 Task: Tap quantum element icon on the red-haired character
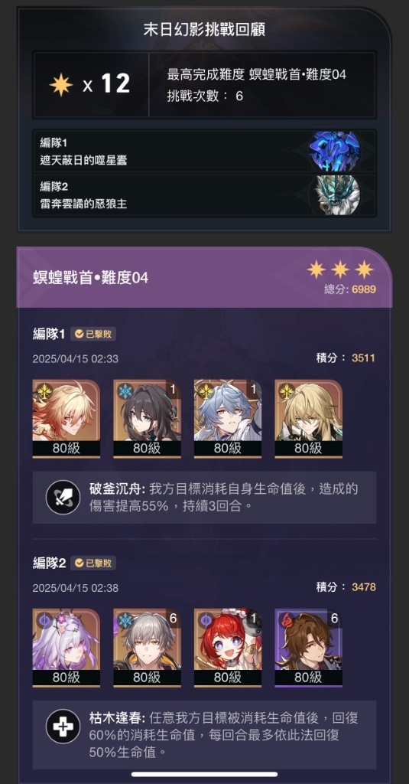[x=205, y=620]
